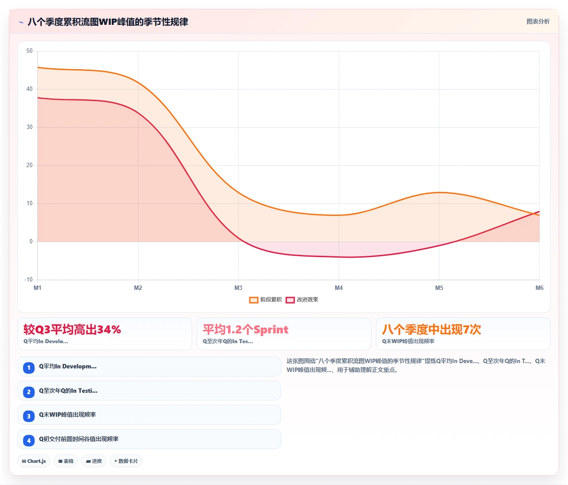Image resolution: width=568 pixels, height=485 pixels.
Task: Click the M6 x-axis label
Action: coord(539,288)
